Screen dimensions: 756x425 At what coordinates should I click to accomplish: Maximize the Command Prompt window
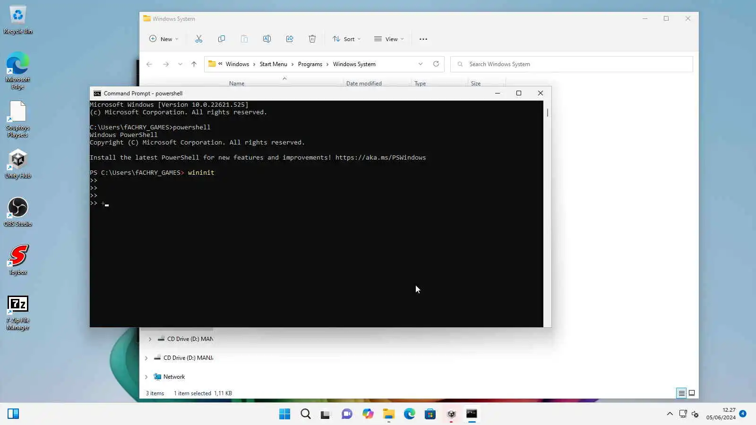[x=519, y=93]
